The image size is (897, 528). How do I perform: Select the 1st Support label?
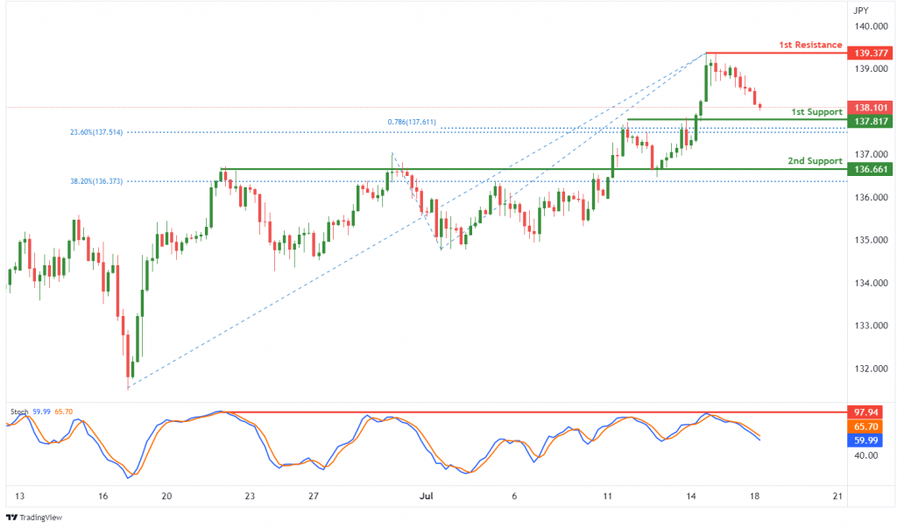pos(816,112)
